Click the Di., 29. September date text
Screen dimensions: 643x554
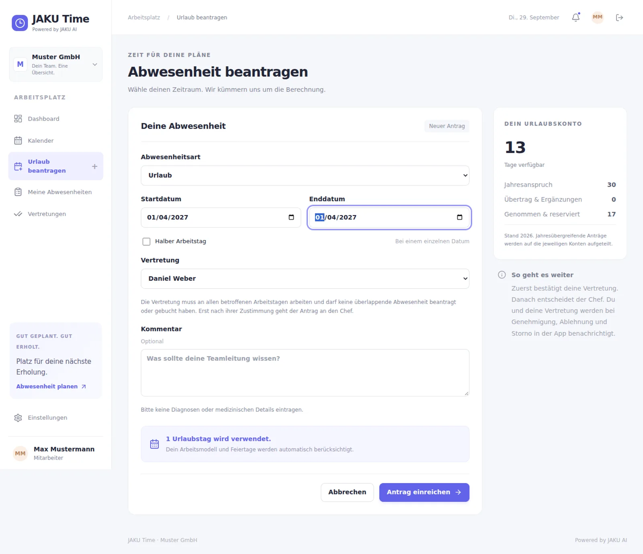pos(534,17)
